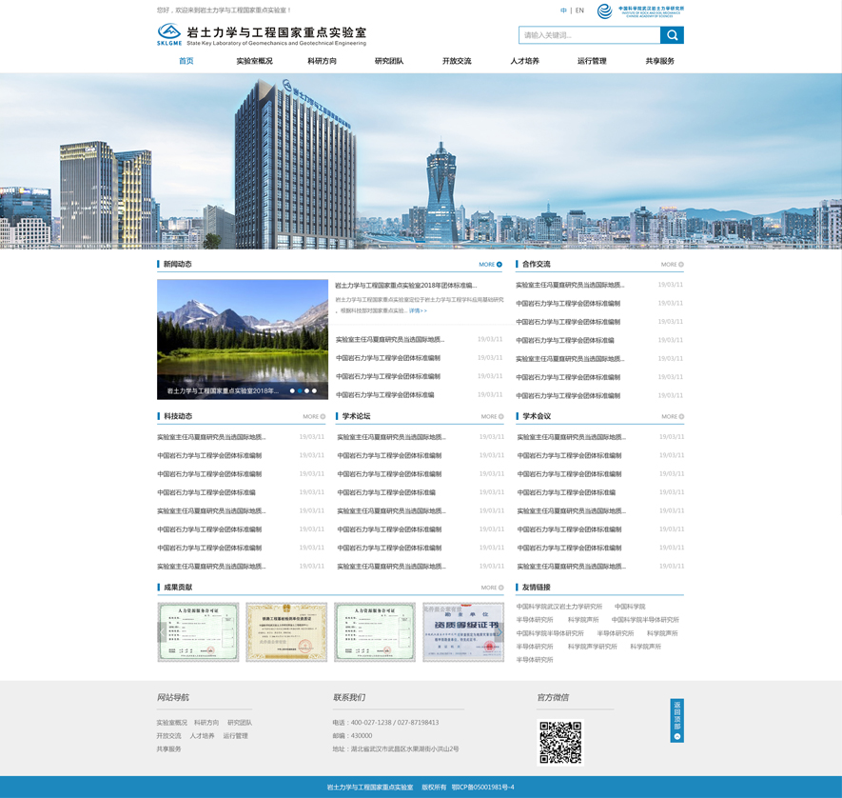The width and height of the screenshot is (842, 798).
Task: Click the 网站导航 footer heading
Action: [x=173, y=697]
